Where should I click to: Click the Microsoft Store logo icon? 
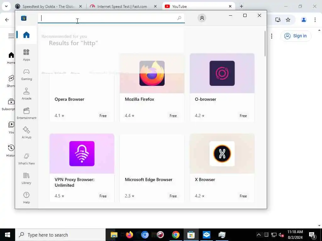[x=24, y=18]
